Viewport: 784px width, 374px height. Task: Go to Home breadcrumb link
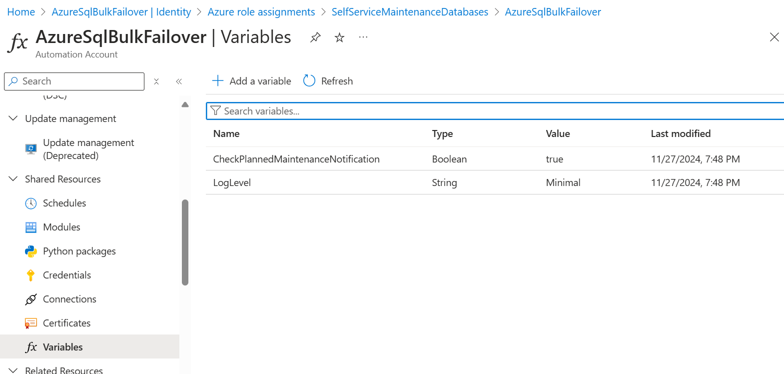[x=21, y=12]
